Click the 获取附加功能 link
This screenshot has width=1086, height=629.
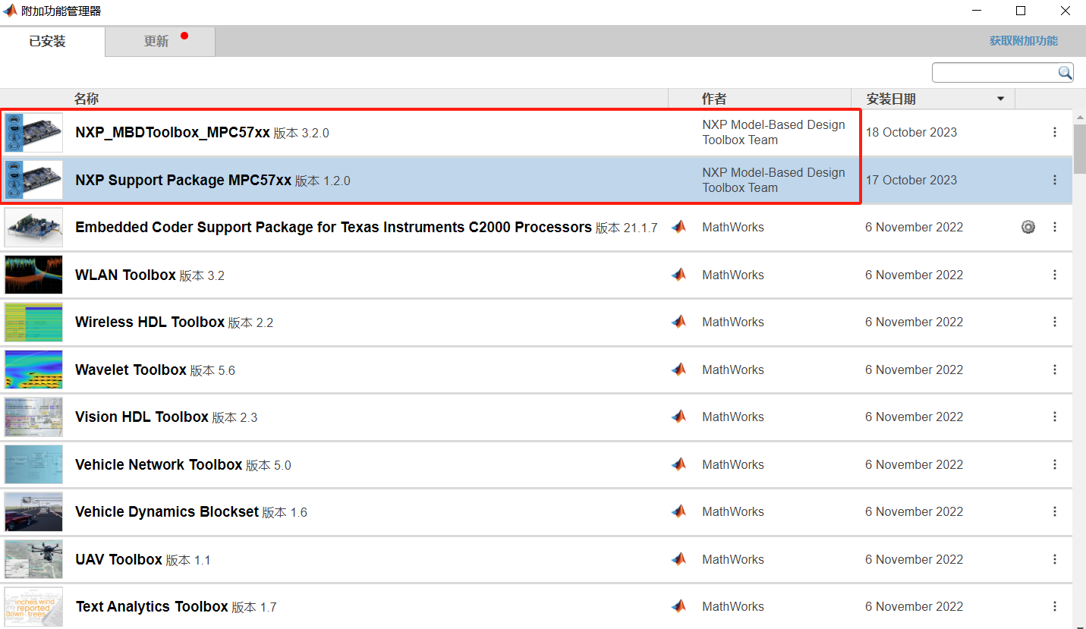tap(1023, 41)
